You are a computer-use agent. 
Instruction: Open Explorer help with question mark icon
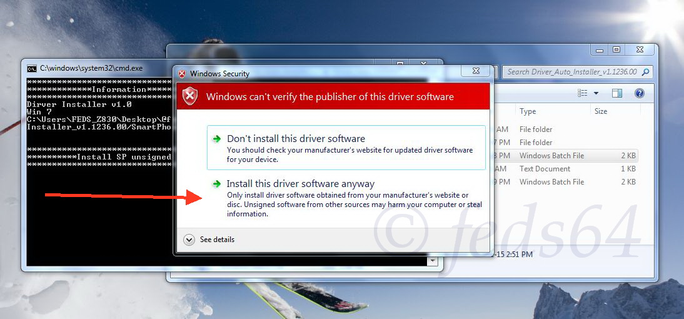coord(640,93)
